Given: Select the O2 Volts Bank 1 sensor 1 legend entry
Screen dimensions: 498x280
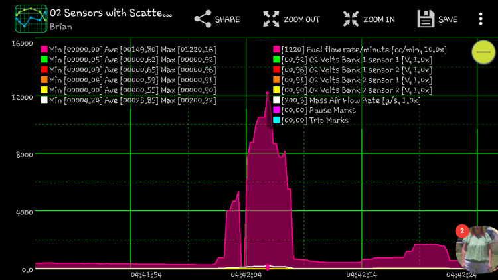Looking at the screenshot, I should (x=353, y=60).
